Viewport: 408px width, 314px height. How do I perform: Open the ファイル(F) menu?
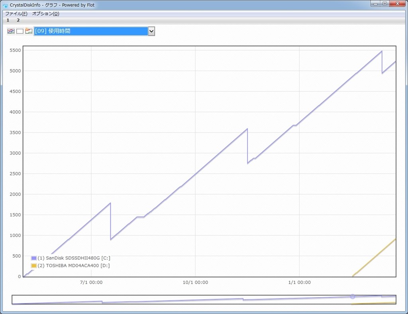click(x=16, y=14)
